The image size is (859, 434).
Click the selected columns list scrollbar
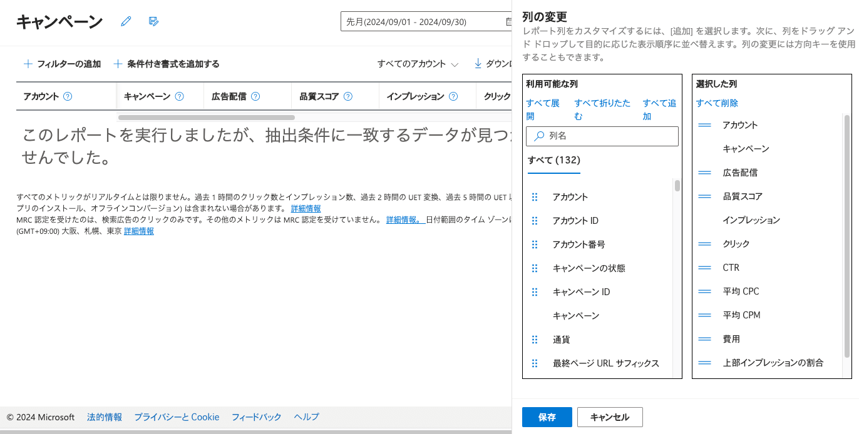(x=847, y=236)
